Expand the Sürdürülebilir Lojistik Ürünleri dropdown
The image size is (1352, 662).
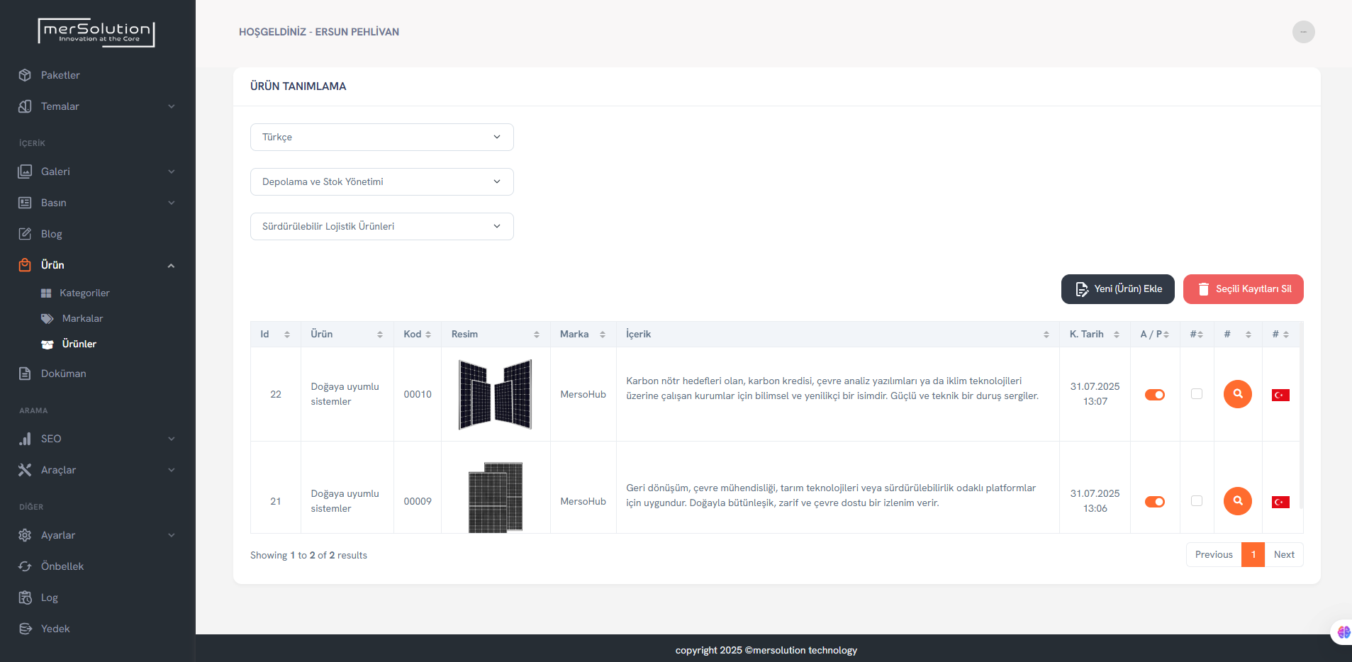pyautogui.click(x=381, y=226)
